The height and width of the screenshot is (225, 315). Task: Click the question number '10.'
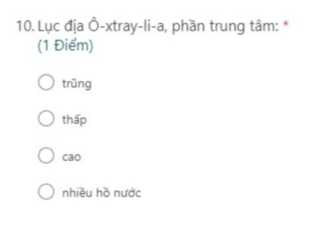[x=25, y=26]
